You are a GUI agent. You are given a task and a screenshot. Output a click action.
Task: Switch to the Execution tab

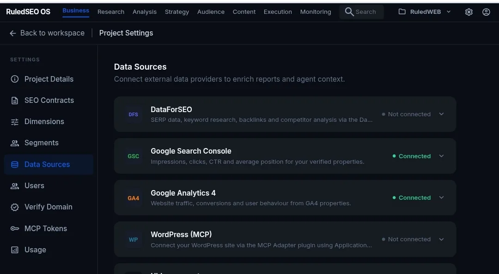pyautogui.click(x=278, y=12)
